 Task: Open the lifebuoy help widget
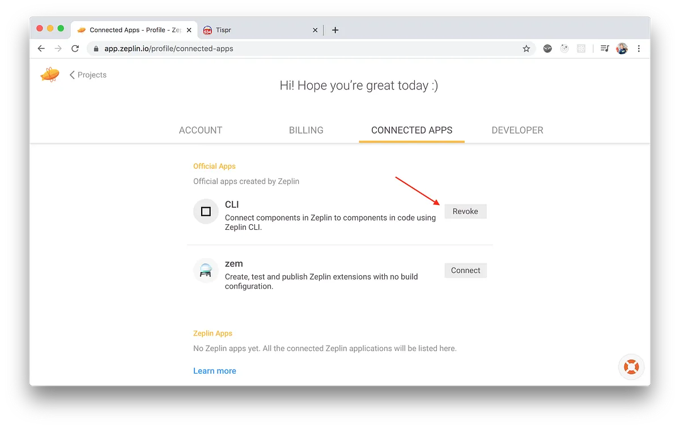coord(631,367)
